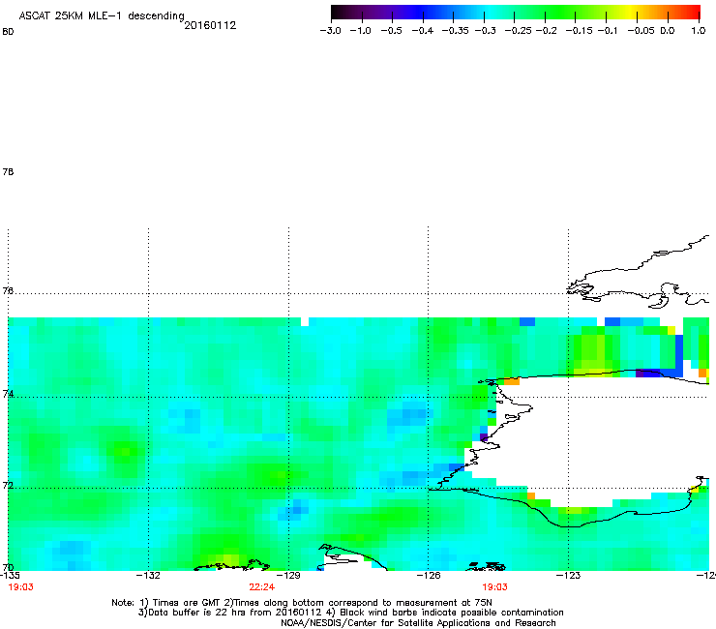Click the colorbar label -0.3

tap(485, 31)
